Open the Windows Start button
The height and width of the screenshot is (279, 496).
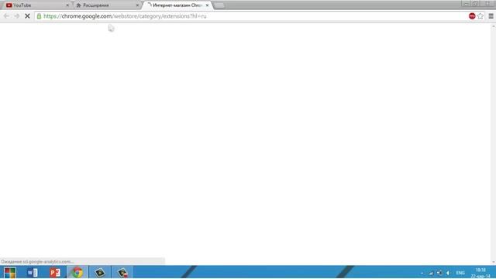(10, 272)
